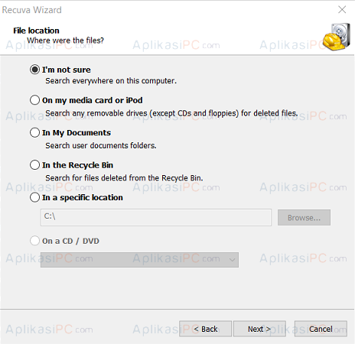Close the Recuva Wizard window
This screenshot has width=355, height=344.
pos(342,10)
